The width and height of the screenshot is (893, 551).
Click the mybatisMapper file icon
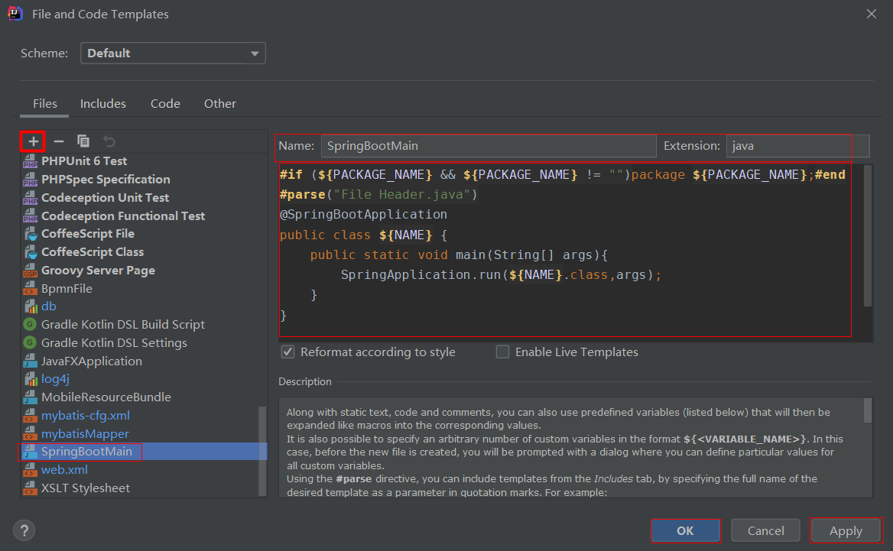pos(30,434)
